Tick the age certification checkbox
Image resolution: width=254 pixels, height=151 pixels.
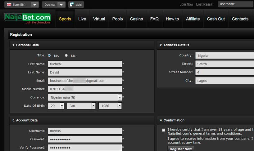click(x=163, y=130)
